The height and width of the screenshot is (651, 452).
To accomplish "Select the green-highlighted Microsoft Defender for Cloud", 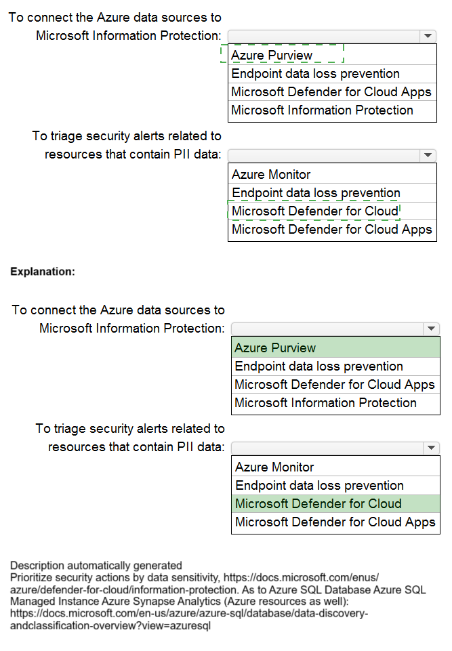I will pos(319,504).
